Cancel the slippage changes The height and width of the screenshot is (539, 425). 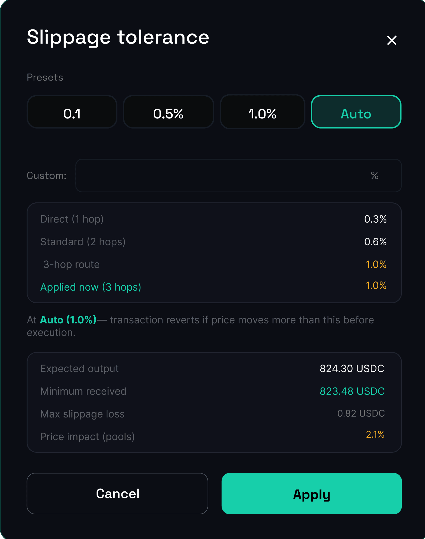coord(117,494)
